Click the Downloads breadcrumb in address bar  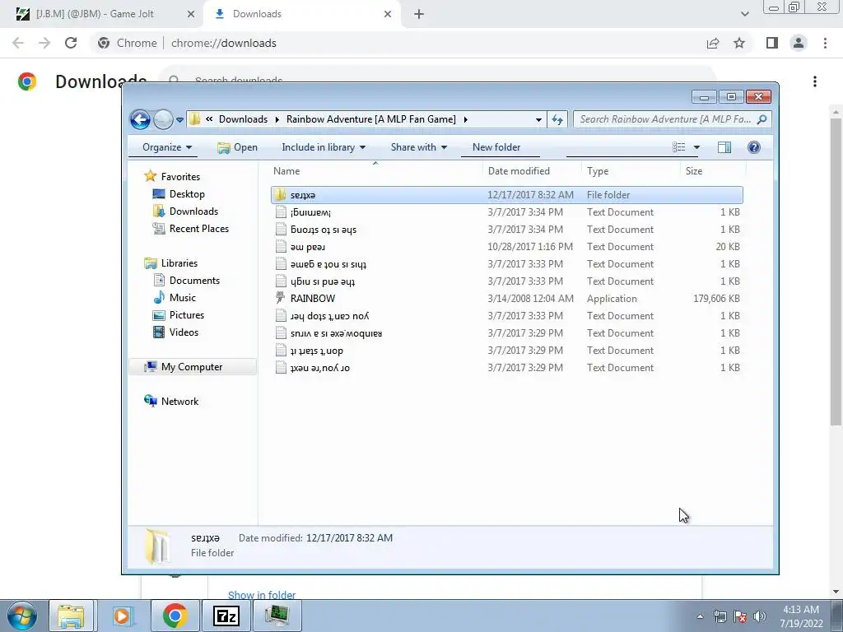[x=243, y=119]
